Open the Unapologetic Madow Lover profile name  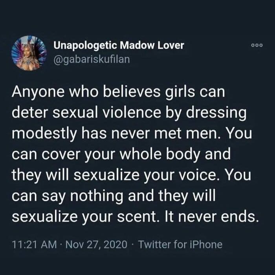[x=119, y=46]
